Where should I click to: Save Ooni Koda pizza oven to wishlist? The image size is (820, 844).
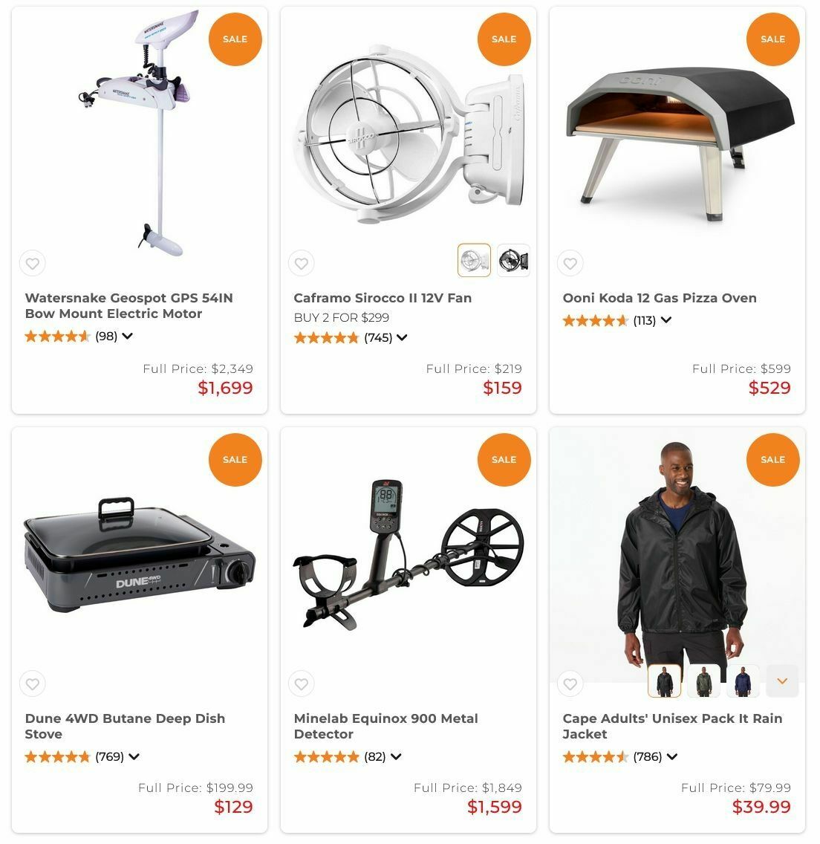tap(570, 264)
